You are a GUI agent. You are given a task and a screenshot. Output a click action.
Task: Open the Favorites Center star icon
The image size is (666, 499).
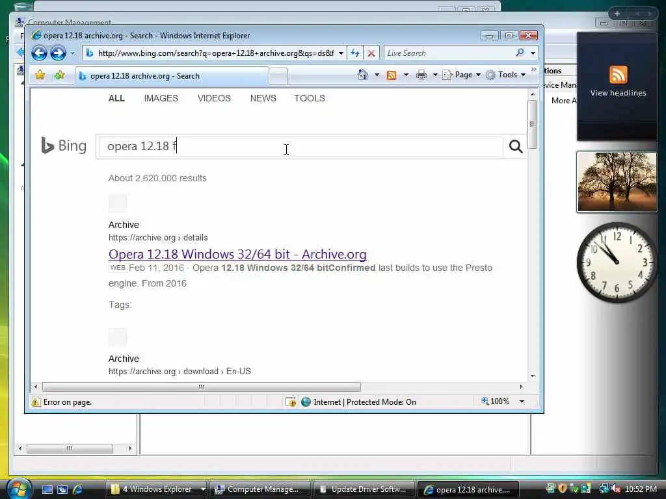point(40,75)
